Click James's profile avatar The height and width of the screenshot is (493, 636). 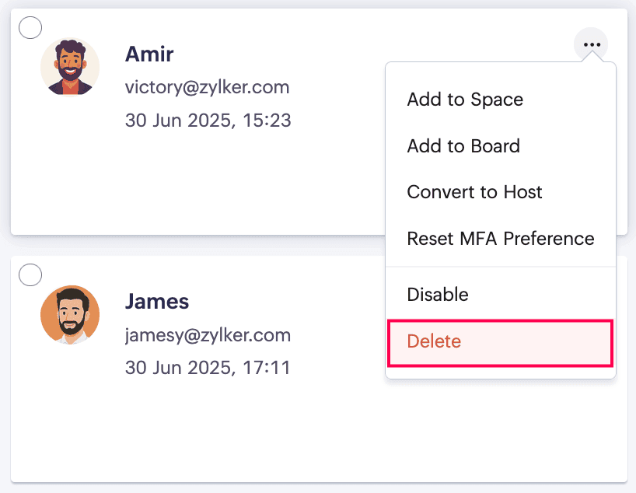[x=70, y=315]
